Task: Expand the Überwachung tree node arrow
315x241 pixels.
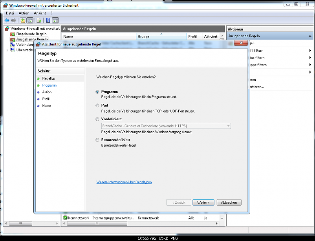Action: pyautogui.click(x=7, y=50)
